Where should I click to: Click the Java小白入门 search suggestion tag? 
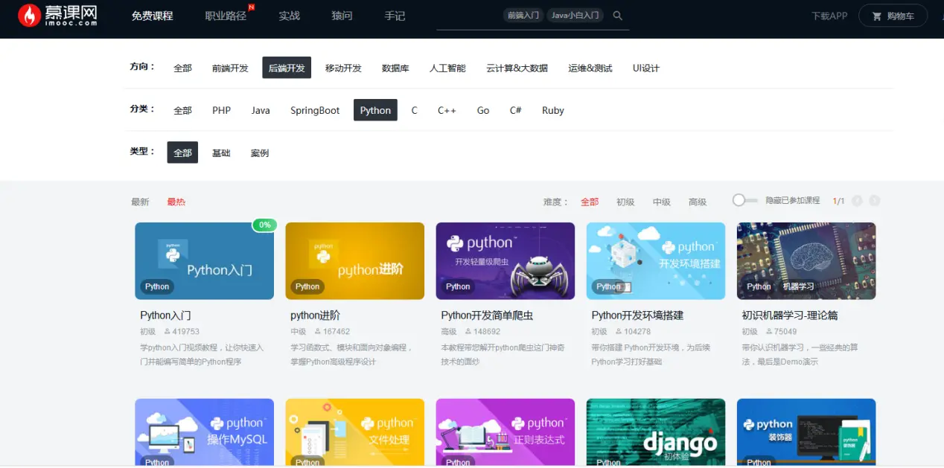(575, 15)
